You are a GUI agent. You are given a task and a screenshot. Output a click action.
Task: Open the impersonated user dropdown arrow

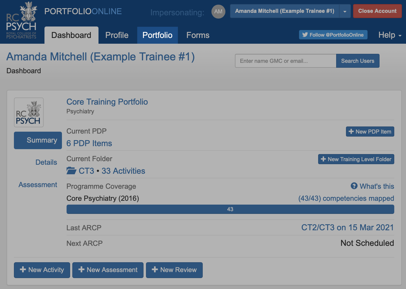pyautogui.click(x=345, y=11)
